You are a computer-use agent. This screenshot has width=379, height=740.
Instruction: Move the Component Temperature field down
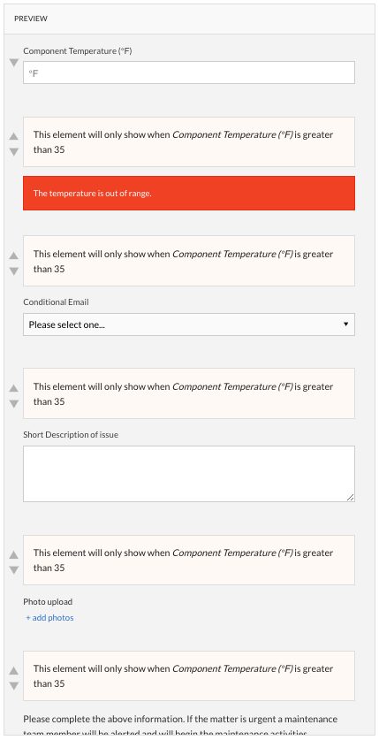tap(14, 62)
